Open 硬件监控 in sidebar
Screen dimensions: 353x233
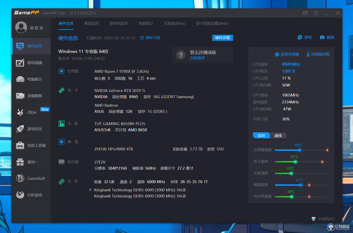31,46
